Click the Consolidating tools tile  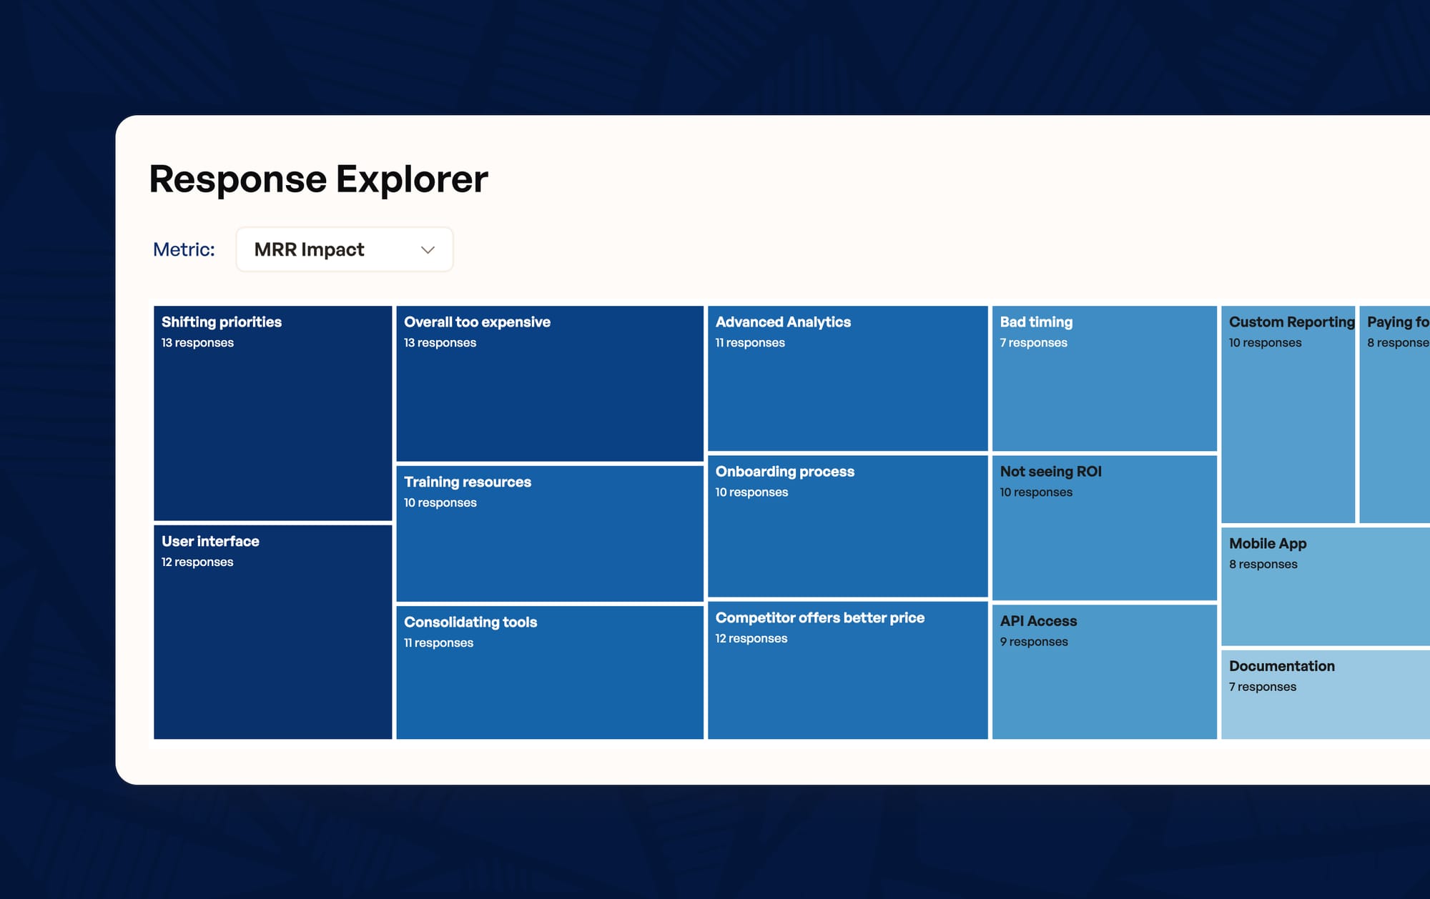[x=549, y=672]
